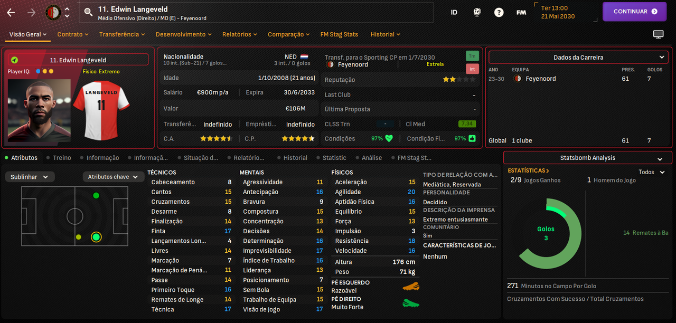Viewport: 676px width, 323px height.
Task: Select the upper green position dot on pitch
Action: 96,195
